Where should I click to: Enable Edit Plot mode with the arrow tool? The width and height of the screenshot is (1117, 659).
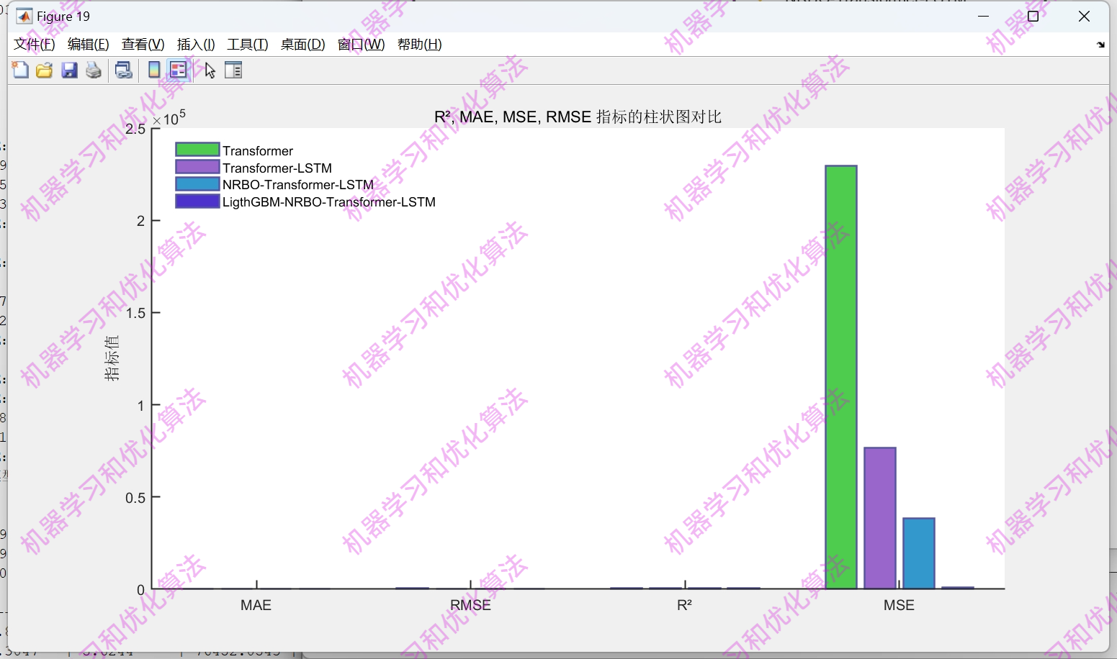[209, 70]
